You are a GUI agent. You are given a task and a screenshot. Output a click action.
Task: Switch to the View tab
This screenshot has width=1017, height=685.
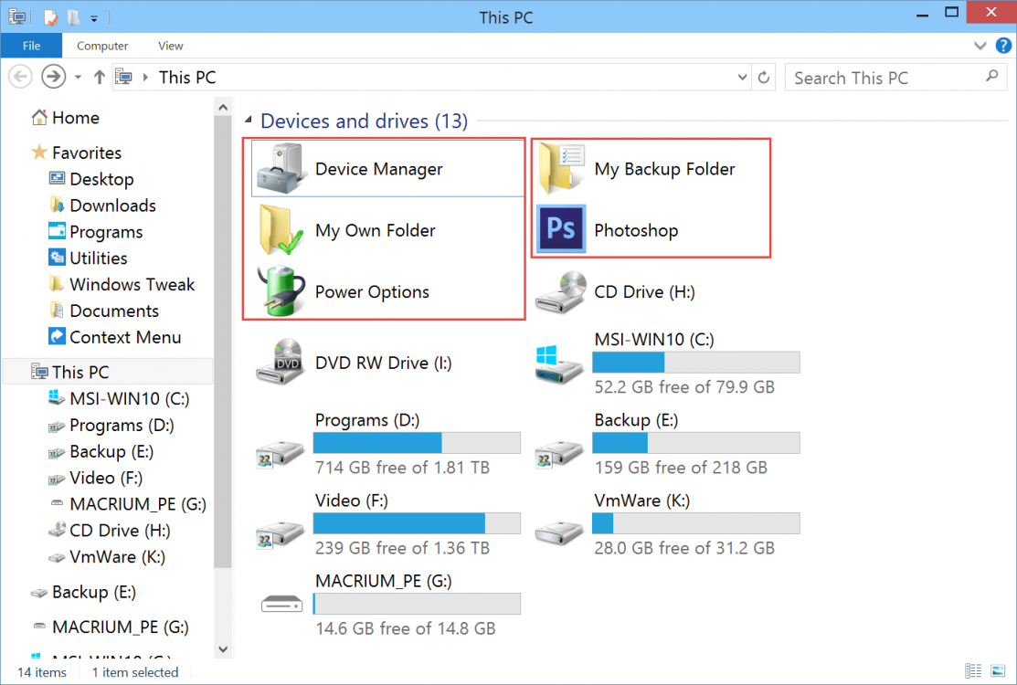tap(170, 46)
